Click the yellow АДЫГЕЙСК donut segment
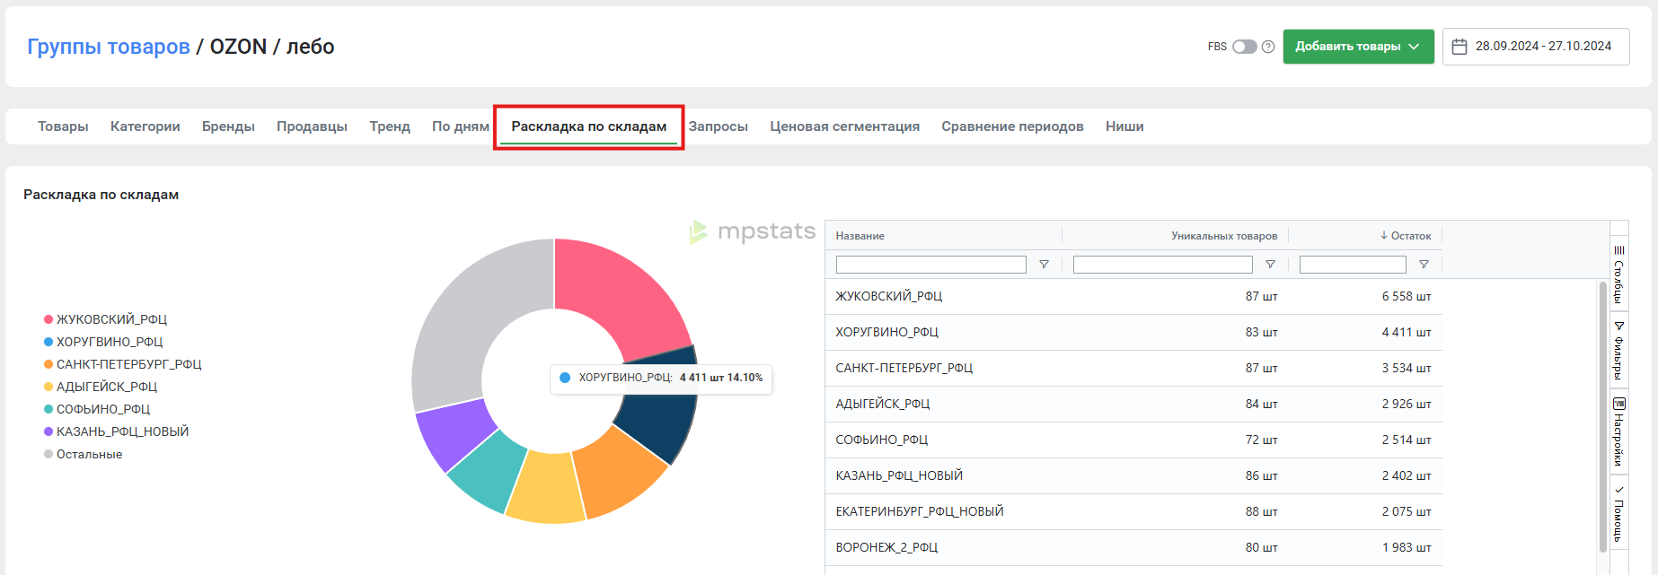Image resolution: width=1658 pixels, height=575 pixels. pos(547,488)
